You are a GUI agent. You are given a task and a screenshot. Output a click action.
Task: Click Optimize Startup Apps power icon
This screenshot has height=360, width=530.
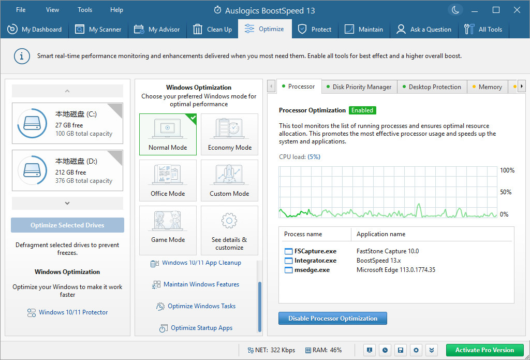pos(163,328)
